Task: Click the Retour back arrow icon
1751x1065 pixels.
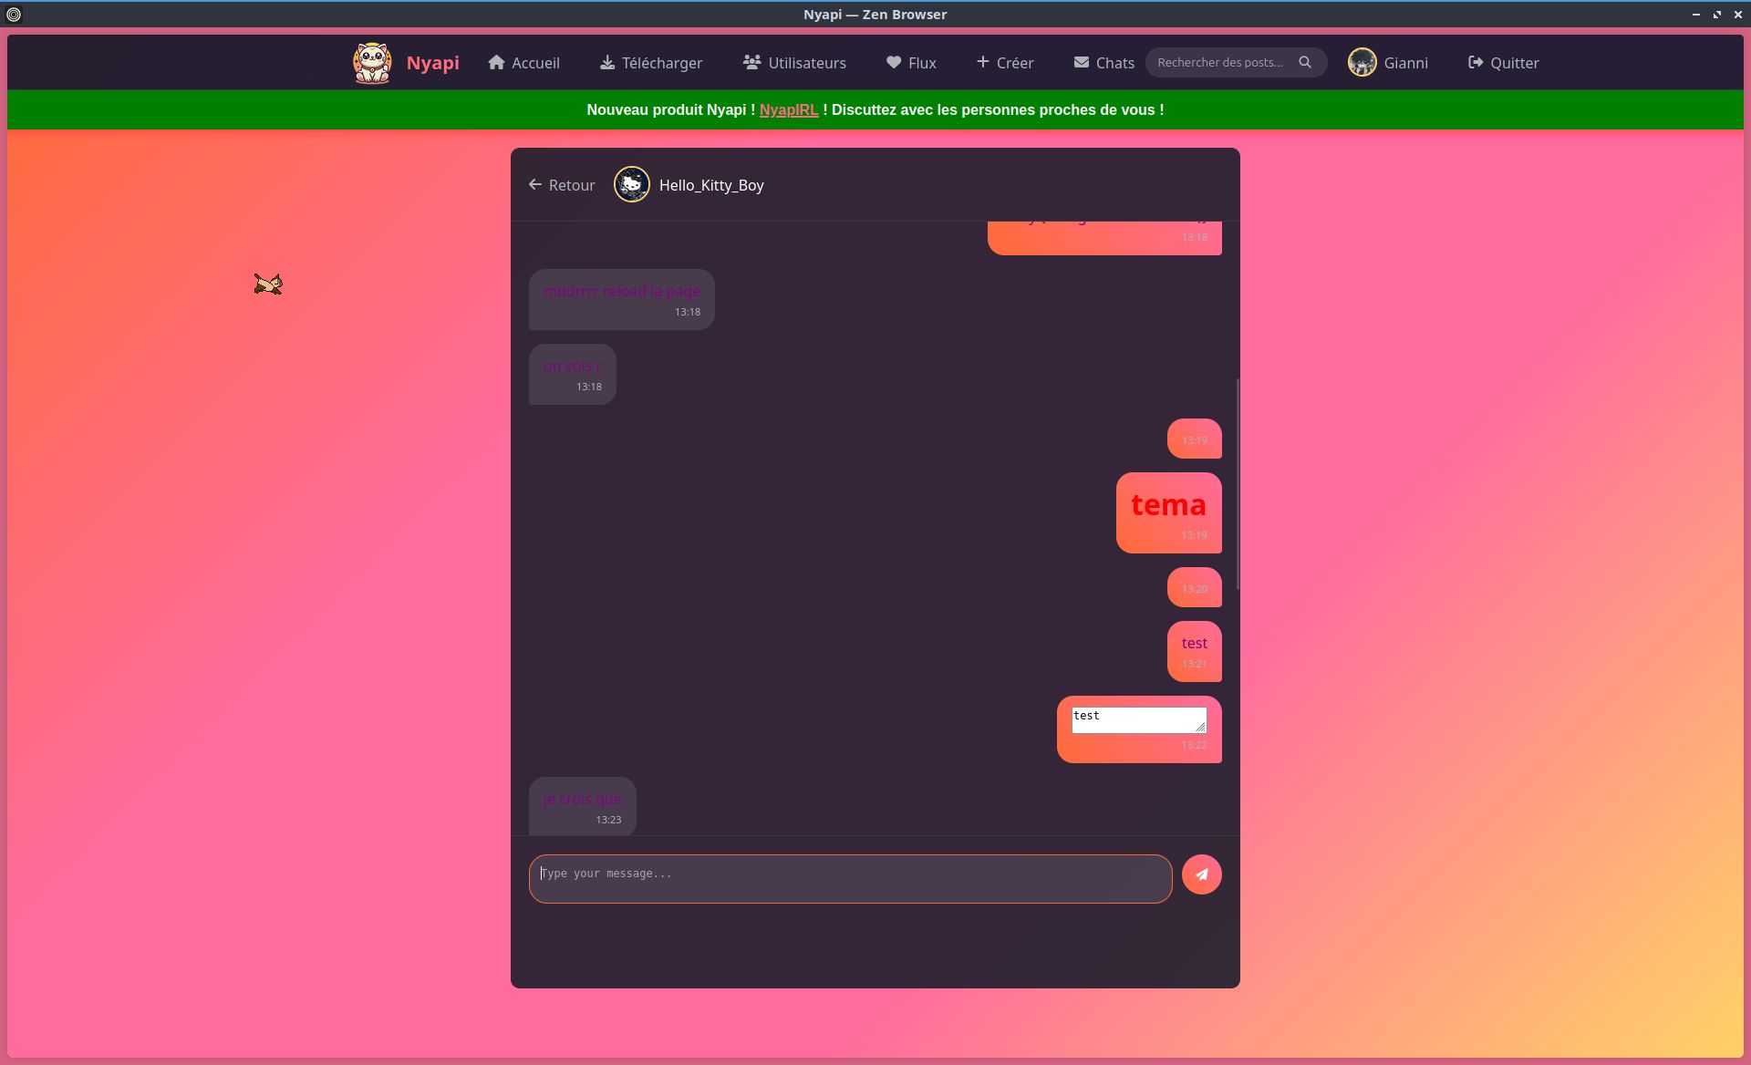Action: pos(535,185)
